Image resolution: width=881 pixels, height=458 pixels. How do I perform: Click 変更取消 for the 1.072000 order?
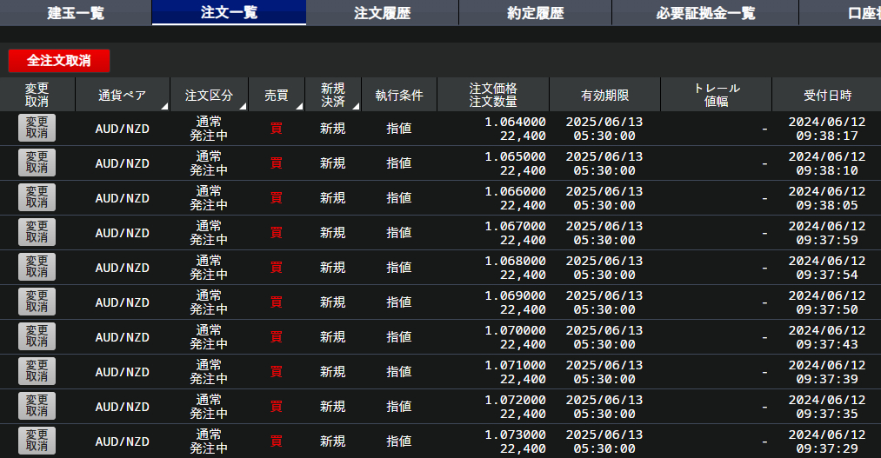(37, 407)
